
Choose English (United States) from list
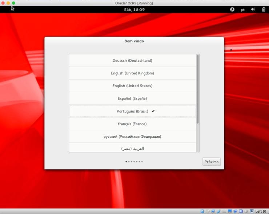tap(132, 86)
